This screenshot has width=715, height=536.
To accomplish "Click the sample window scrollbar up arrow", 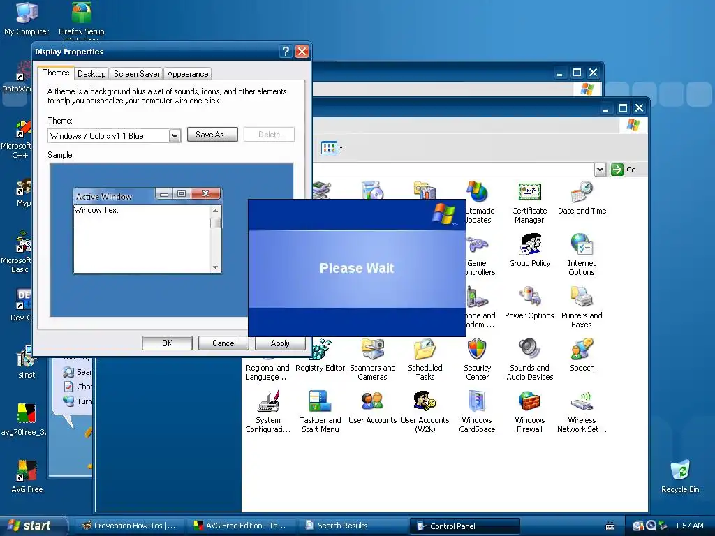I will [215, 211].
